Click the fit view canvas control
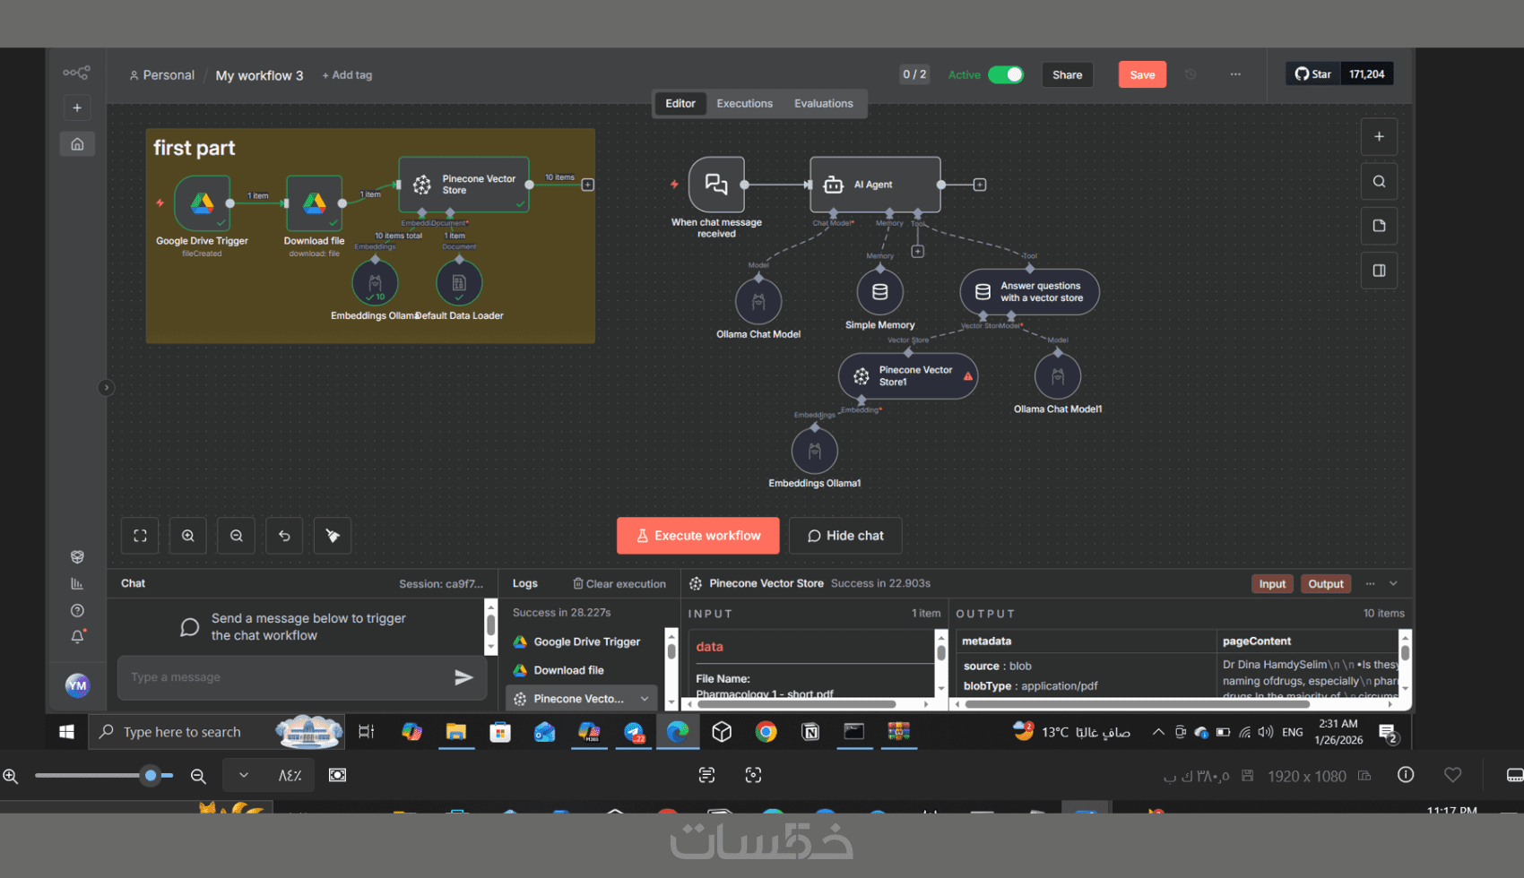Image resolution: width=1524 pixels, height=878 pixels. [x=140, y=536]
